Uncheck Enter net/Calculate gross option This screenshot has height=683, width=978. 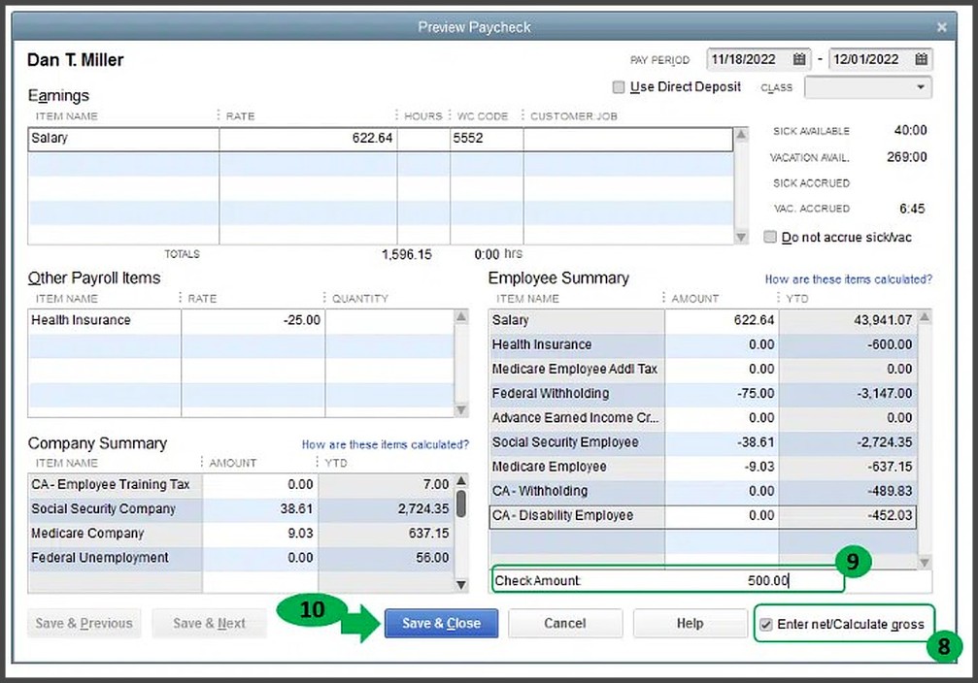[766, 624]
